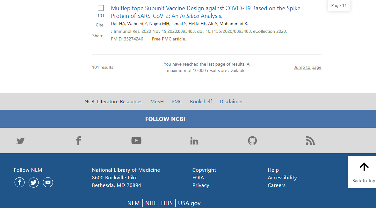Go to MeSH resource link
Viewport: 376px width, 208px height.
157,101
